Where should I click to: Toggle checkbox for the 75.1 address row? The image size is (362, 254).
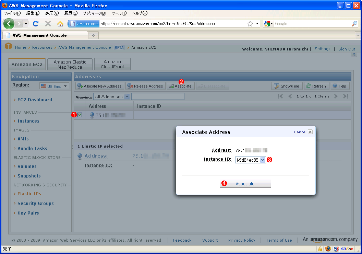[x=80, y=115]
